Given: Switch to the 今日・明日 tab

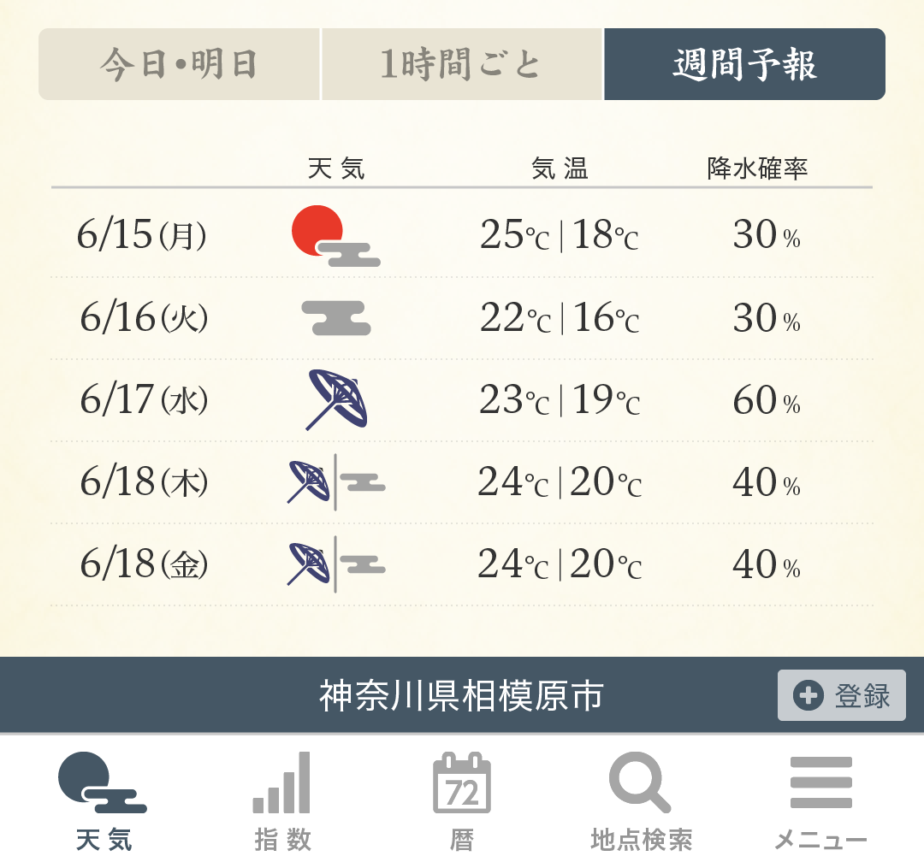Looking at the screenshot, I should (179, 65).
